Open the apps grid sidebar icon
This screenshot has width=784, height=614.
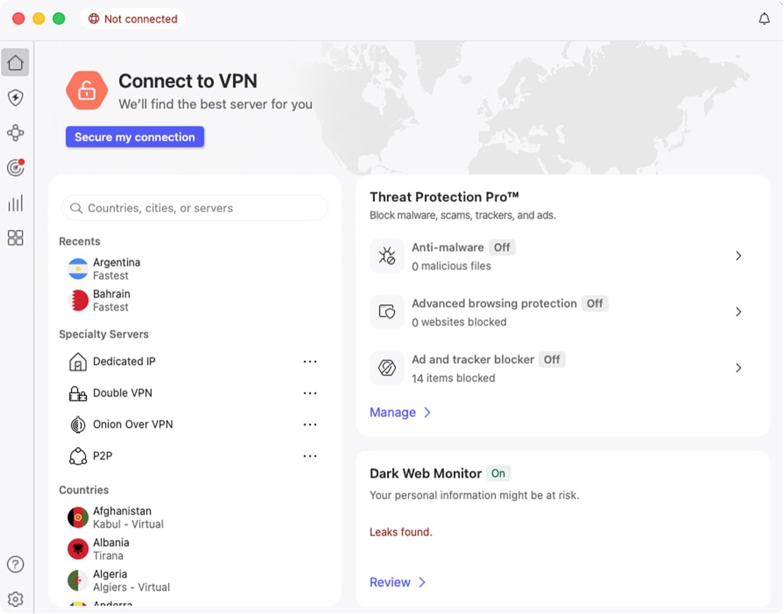pos(16,238)
